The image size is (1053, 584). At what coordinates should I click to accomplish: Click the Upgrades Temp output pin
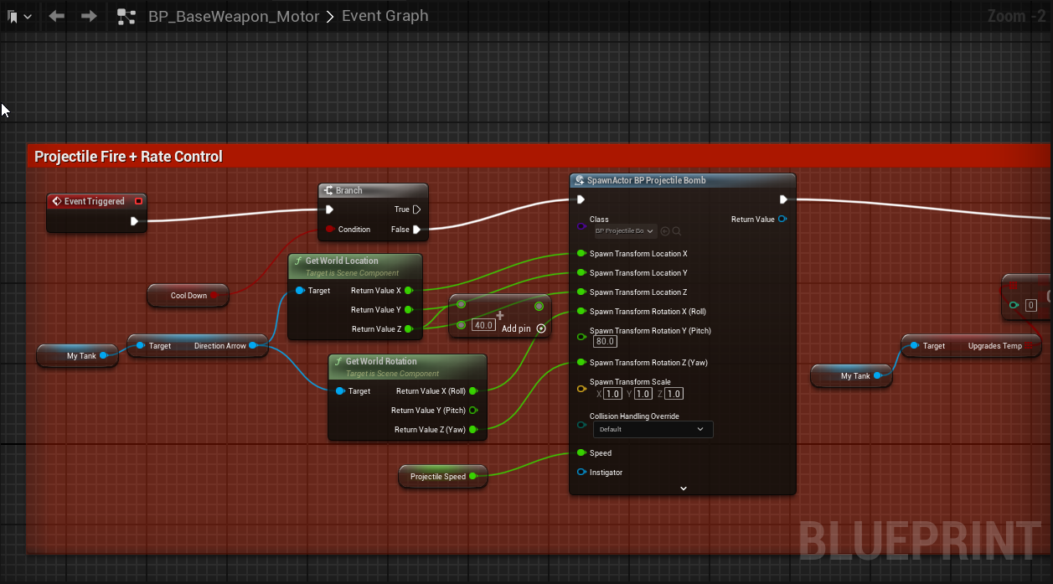pos(1030,345)
